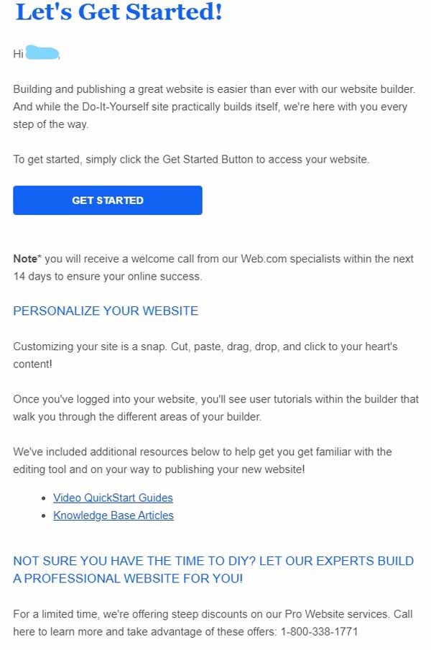Image resolution: width=431 pixels, height=650 pixels.
Task: Click the welcome call note paragraph
Action: (x=213, y=267)
